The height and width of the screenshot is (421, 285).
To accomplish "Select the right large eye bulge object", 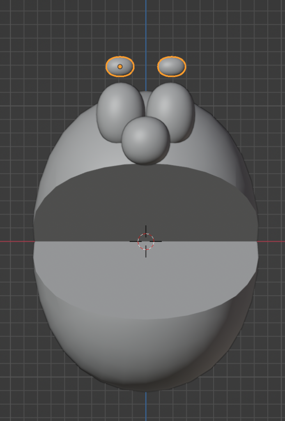I will [175, 107].
